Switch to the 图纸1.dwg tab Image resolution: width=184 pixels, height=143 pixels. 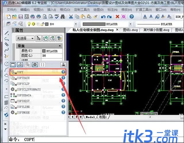(x=130, y=30)
